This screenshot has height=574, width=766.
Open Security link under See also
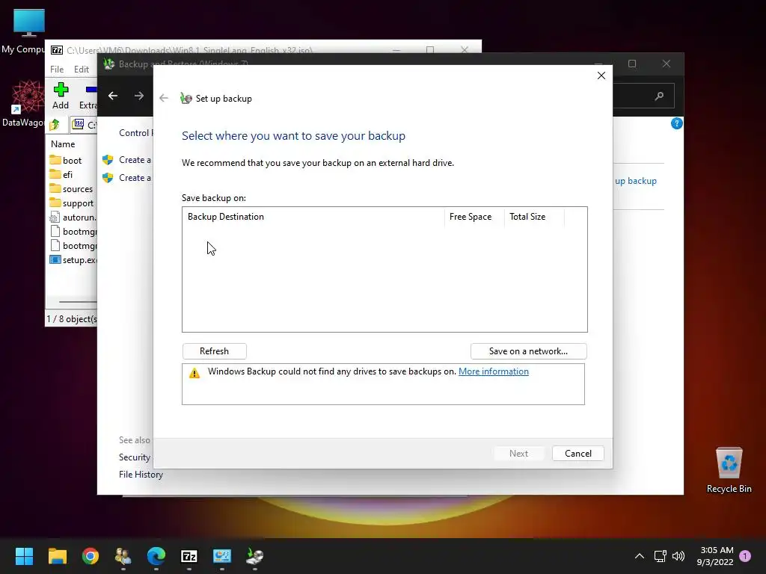click(x=135, y=457)
